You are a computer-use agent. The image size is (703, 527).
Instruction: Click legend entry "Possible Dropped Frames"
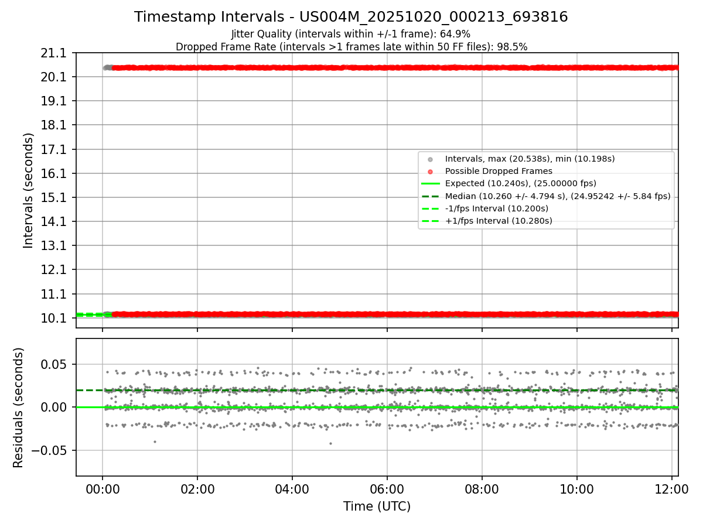click(499, 171)
